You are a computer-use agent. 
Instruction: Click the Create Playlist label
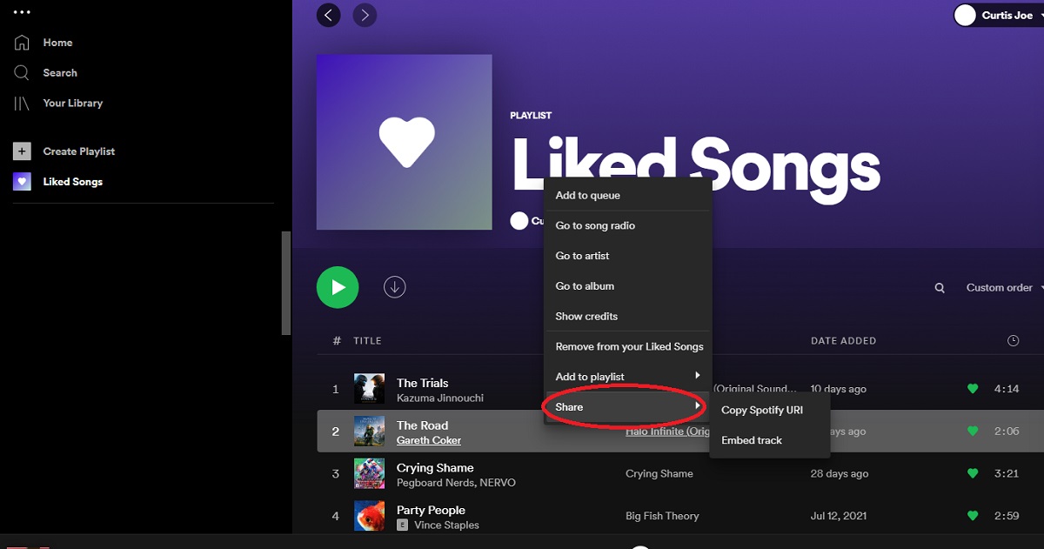coord(79,151)
